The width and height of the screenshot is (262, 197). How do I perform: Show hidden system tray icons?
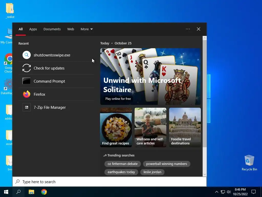pos(216,192)
